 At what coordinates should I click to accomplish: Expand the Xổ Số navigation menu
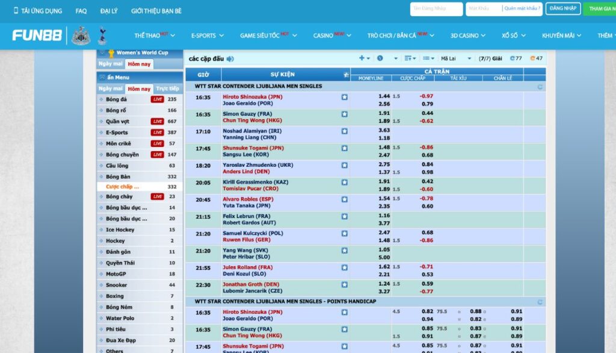click(x=513, y=36)
